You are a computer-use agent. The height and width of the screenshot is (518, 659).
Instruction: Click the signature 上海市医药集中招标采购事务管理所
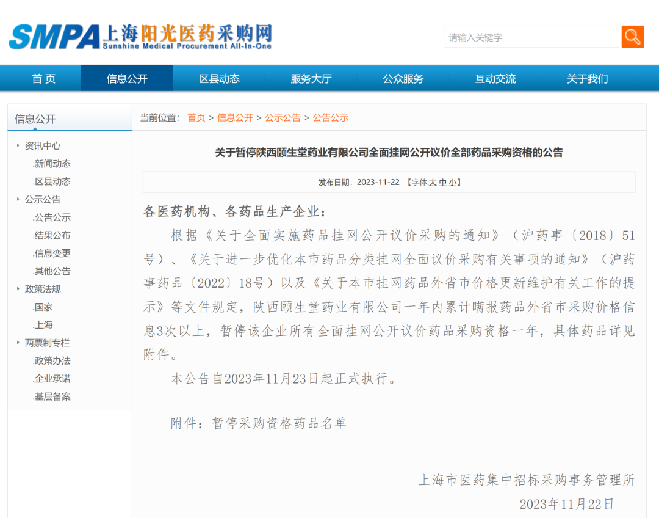527,480
